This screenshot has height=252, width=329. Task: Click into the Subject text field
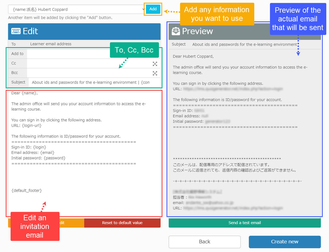click(x=91, y=82)
